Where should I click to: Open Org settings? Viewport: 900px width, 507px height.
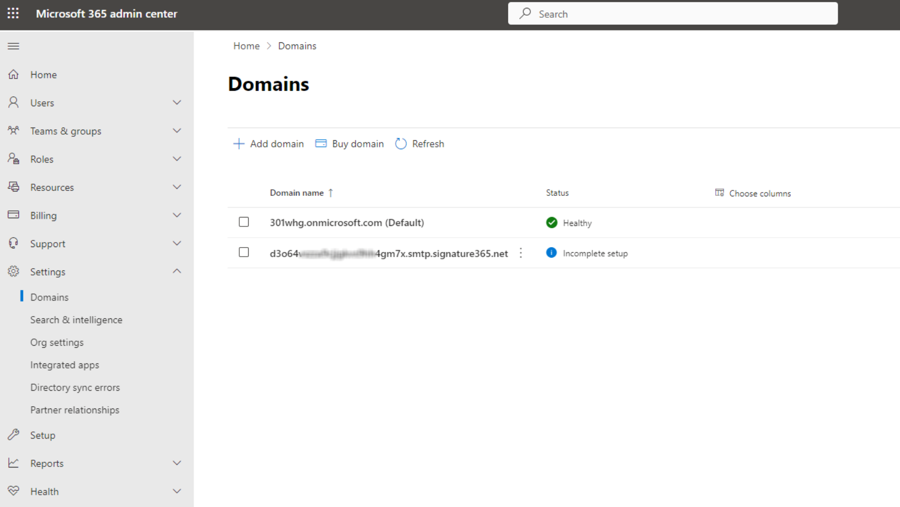click(x=57, y=342)
